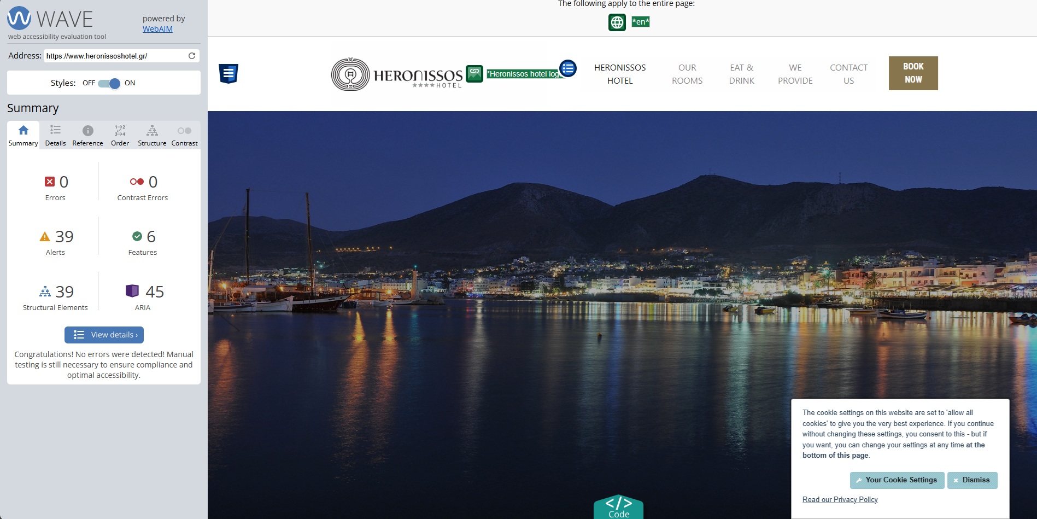Click the Styles OFF label
Image resolution: width=1037 pixels, height=519 pixels.
pos(89,83)
